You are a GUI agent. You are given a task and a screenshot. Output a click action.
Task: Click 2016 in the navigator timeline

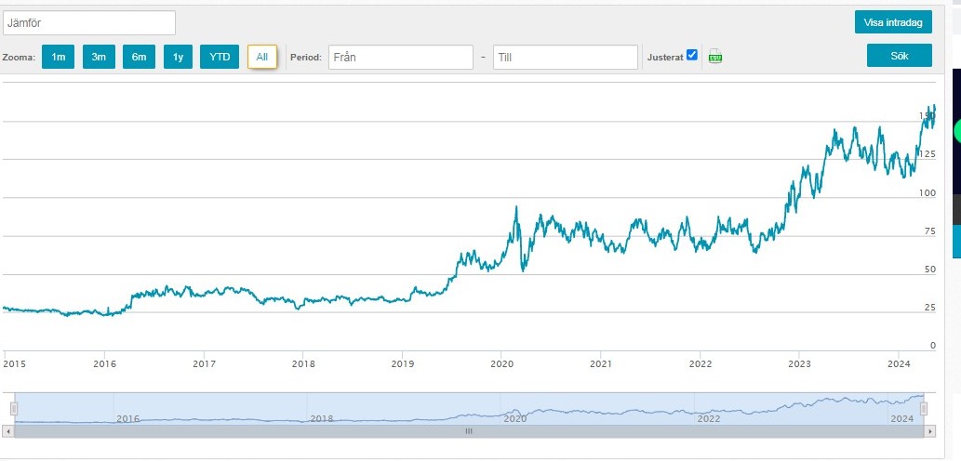pyautogui.click(x=128, y=419)
